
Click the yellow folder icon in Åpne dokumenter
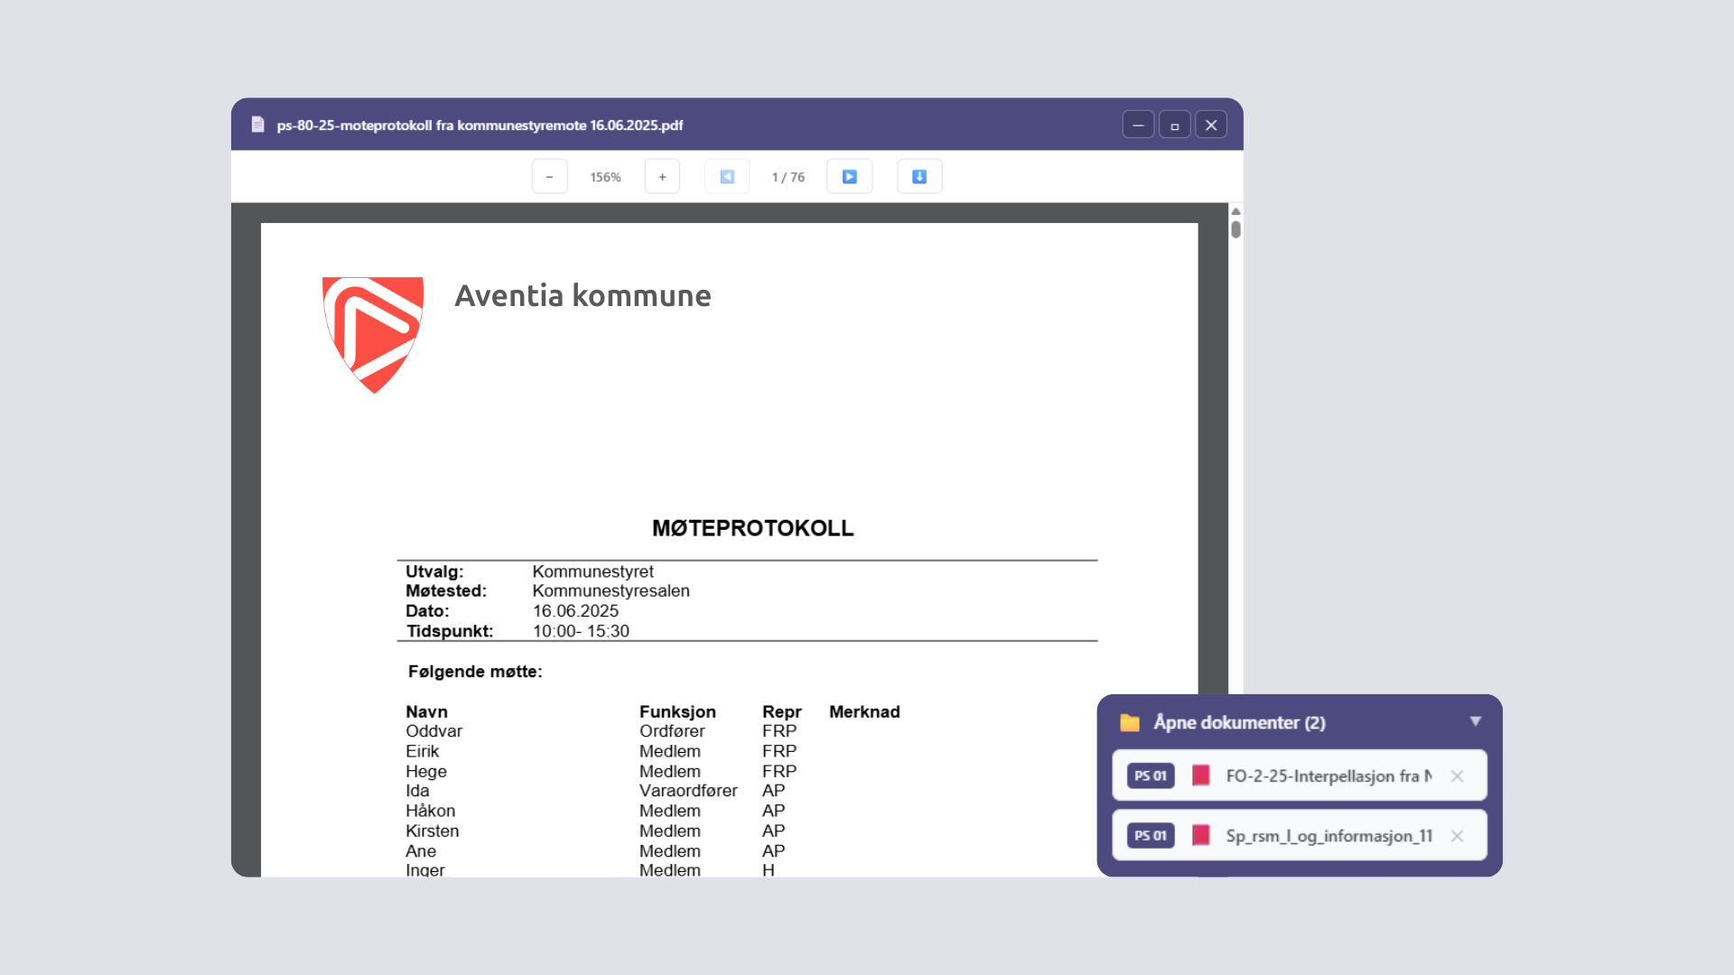click(1130, 723)
